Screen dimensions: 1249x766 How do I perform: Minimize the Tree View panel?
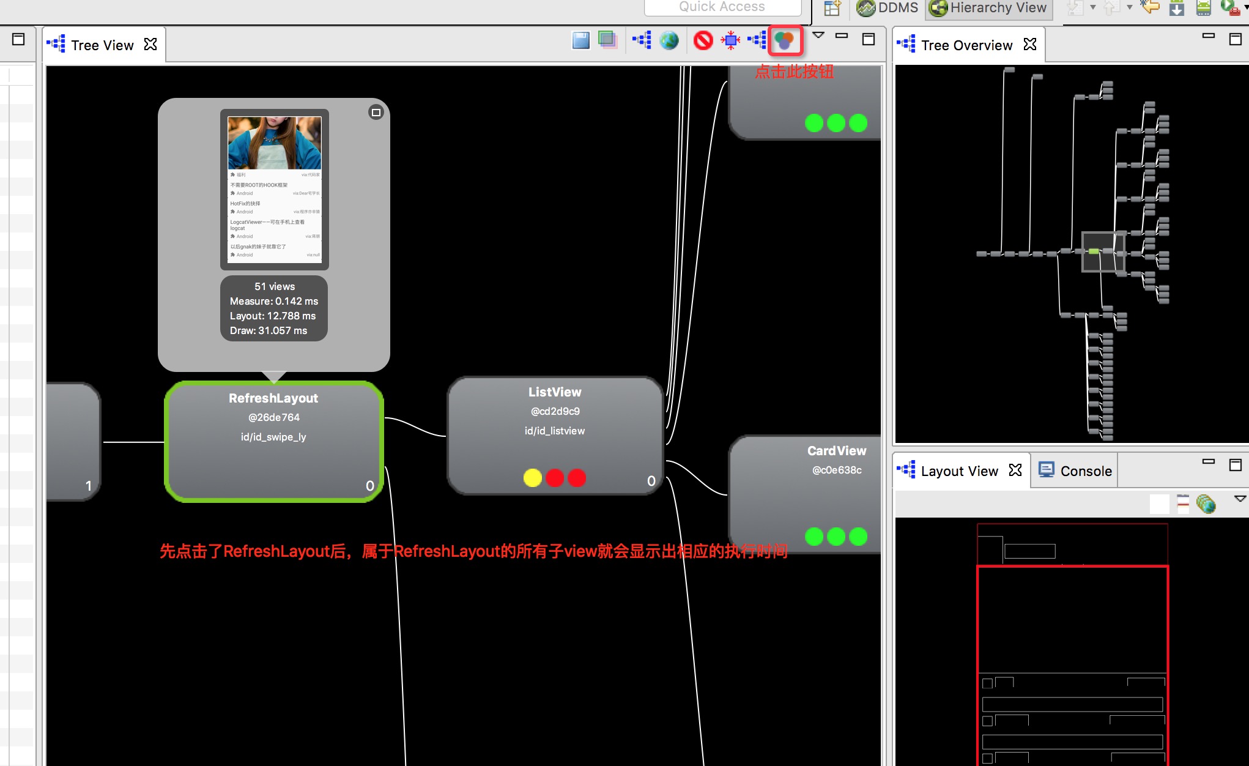(x=842, y=35)
